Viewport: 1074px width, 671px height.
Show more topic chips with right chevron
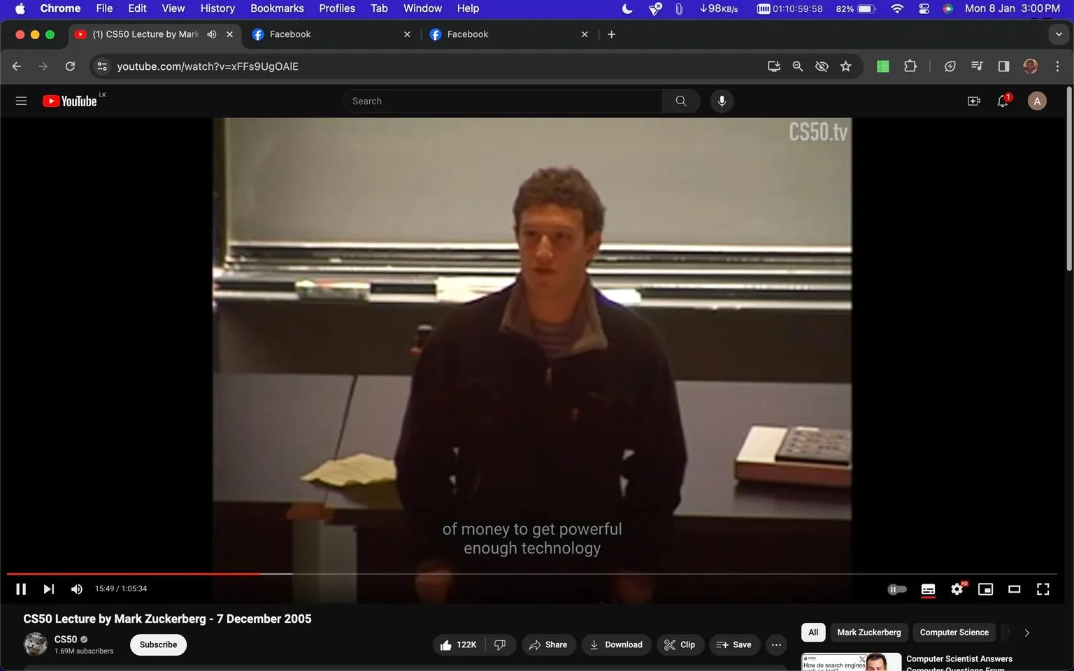coord(1026,632)
